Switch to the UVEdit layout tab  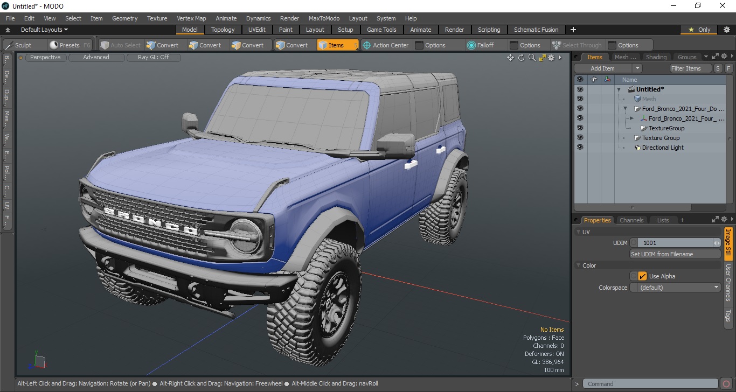(256, 30)
